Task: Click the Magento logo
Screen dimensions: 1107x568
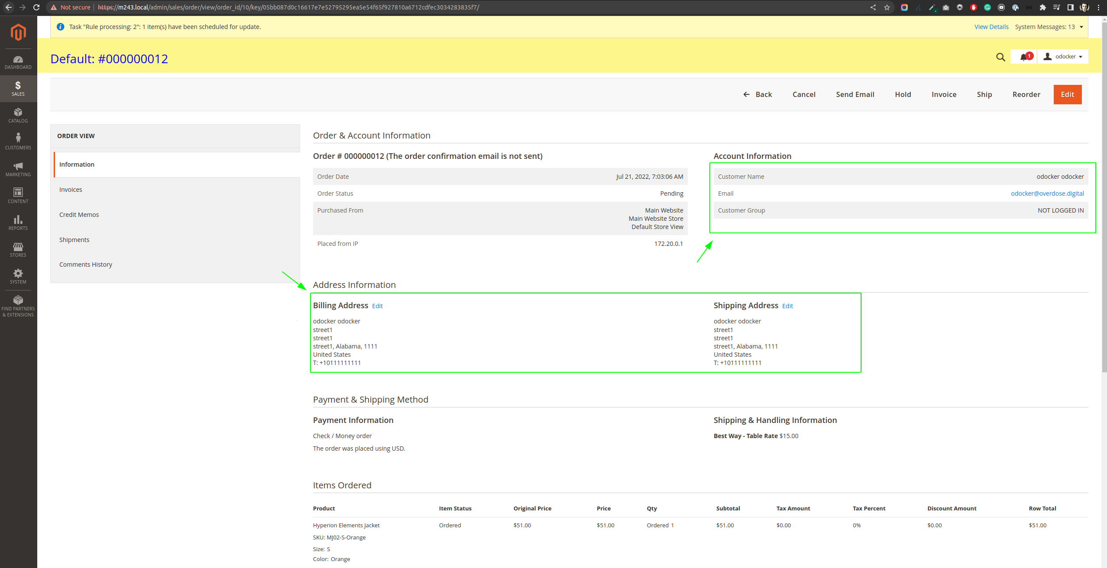Action: point(18,32)
